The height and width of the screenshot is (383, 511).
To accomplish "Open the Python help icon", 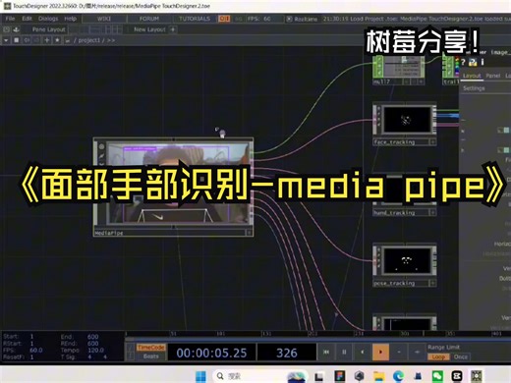I will pos(473,62).
